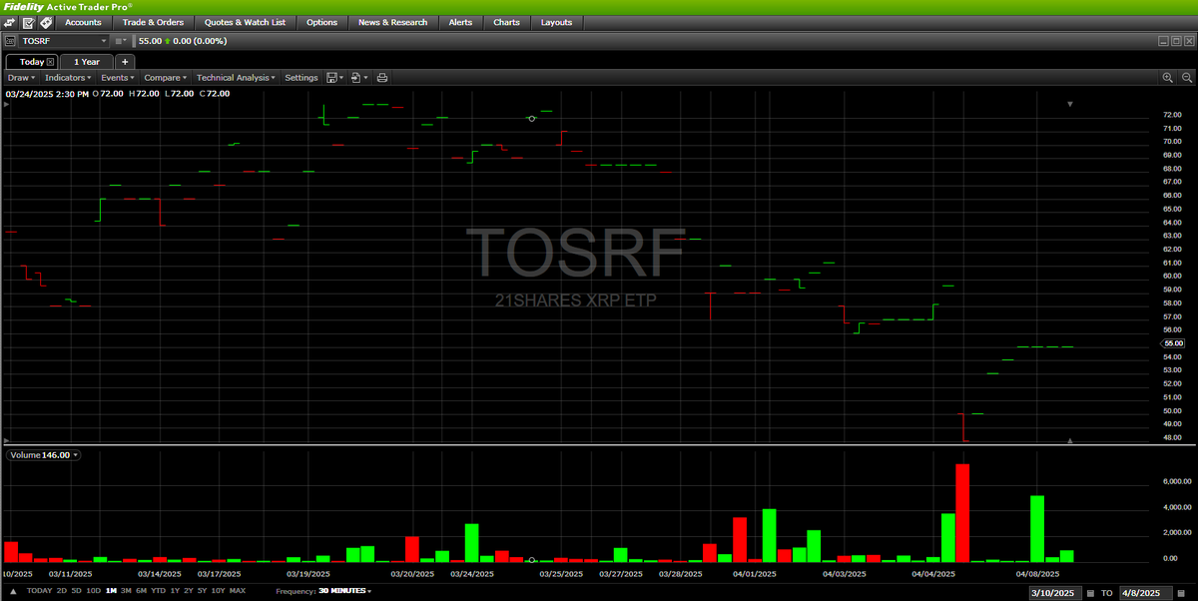Select the MAX timeframe

[238, 591]
